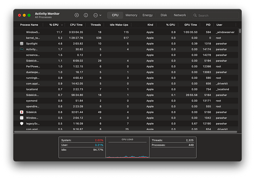This screenshot has width=255, height=179.
Task: Click the _windowserver user cell
Action: 225,32
